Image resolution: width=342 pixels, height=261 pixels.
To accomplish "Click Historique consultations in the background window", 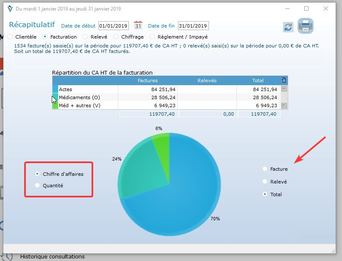I will (x=53, y=257).
